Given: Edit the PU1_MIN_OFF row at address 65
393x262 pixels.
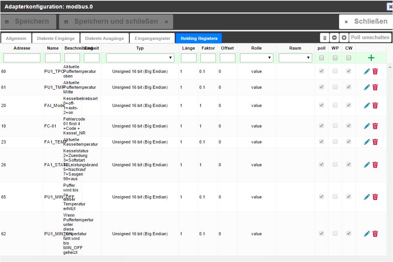Looking at the screenshot, I should tap(367, 197).
